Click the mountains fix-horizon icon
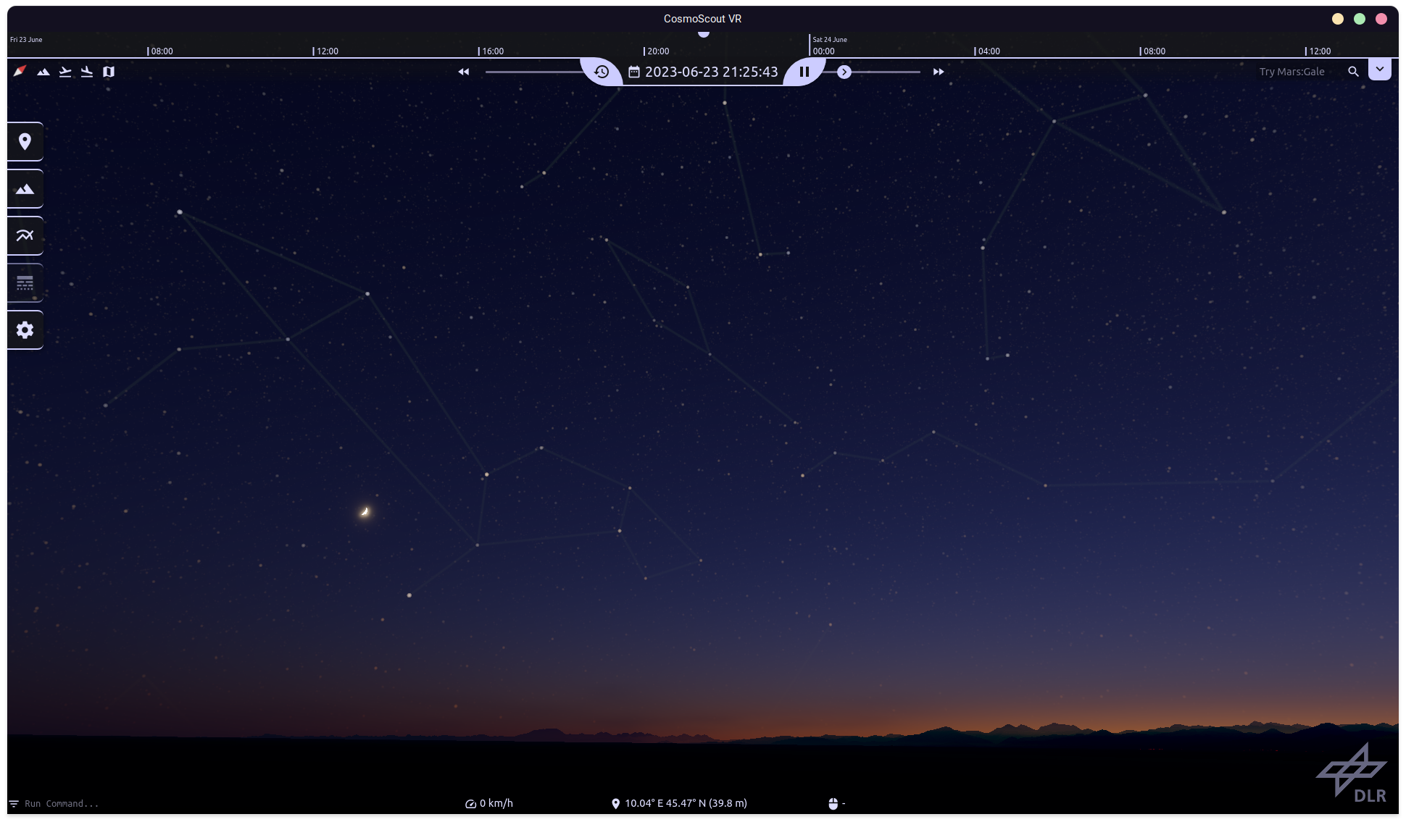 click(43, 72)
